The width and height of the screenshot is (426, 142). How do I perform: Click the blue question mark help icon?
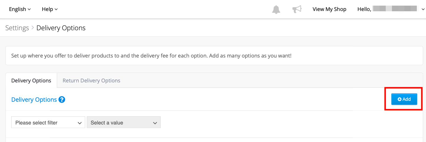(x=62, y=100)
